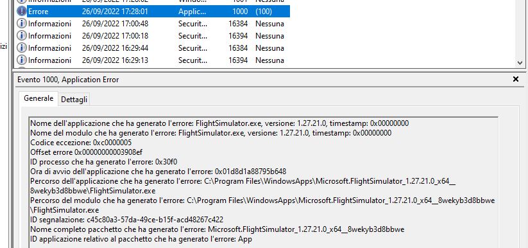Select the Errore event row icon

pyautogui.click(x=22, y=11)
